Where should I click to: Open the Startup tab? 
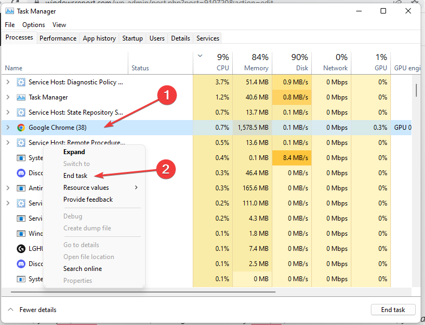(x=132, y=38)
